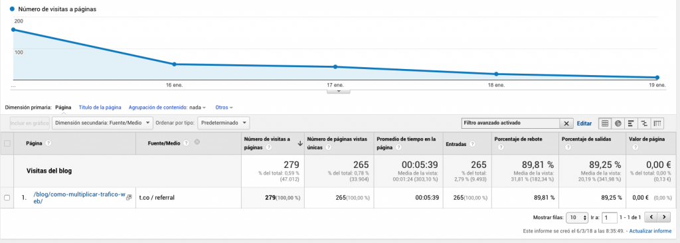Open help for Entradas column
Viewport: 680px width, 243px height.
pyautogui.click(x=472, y=144)
